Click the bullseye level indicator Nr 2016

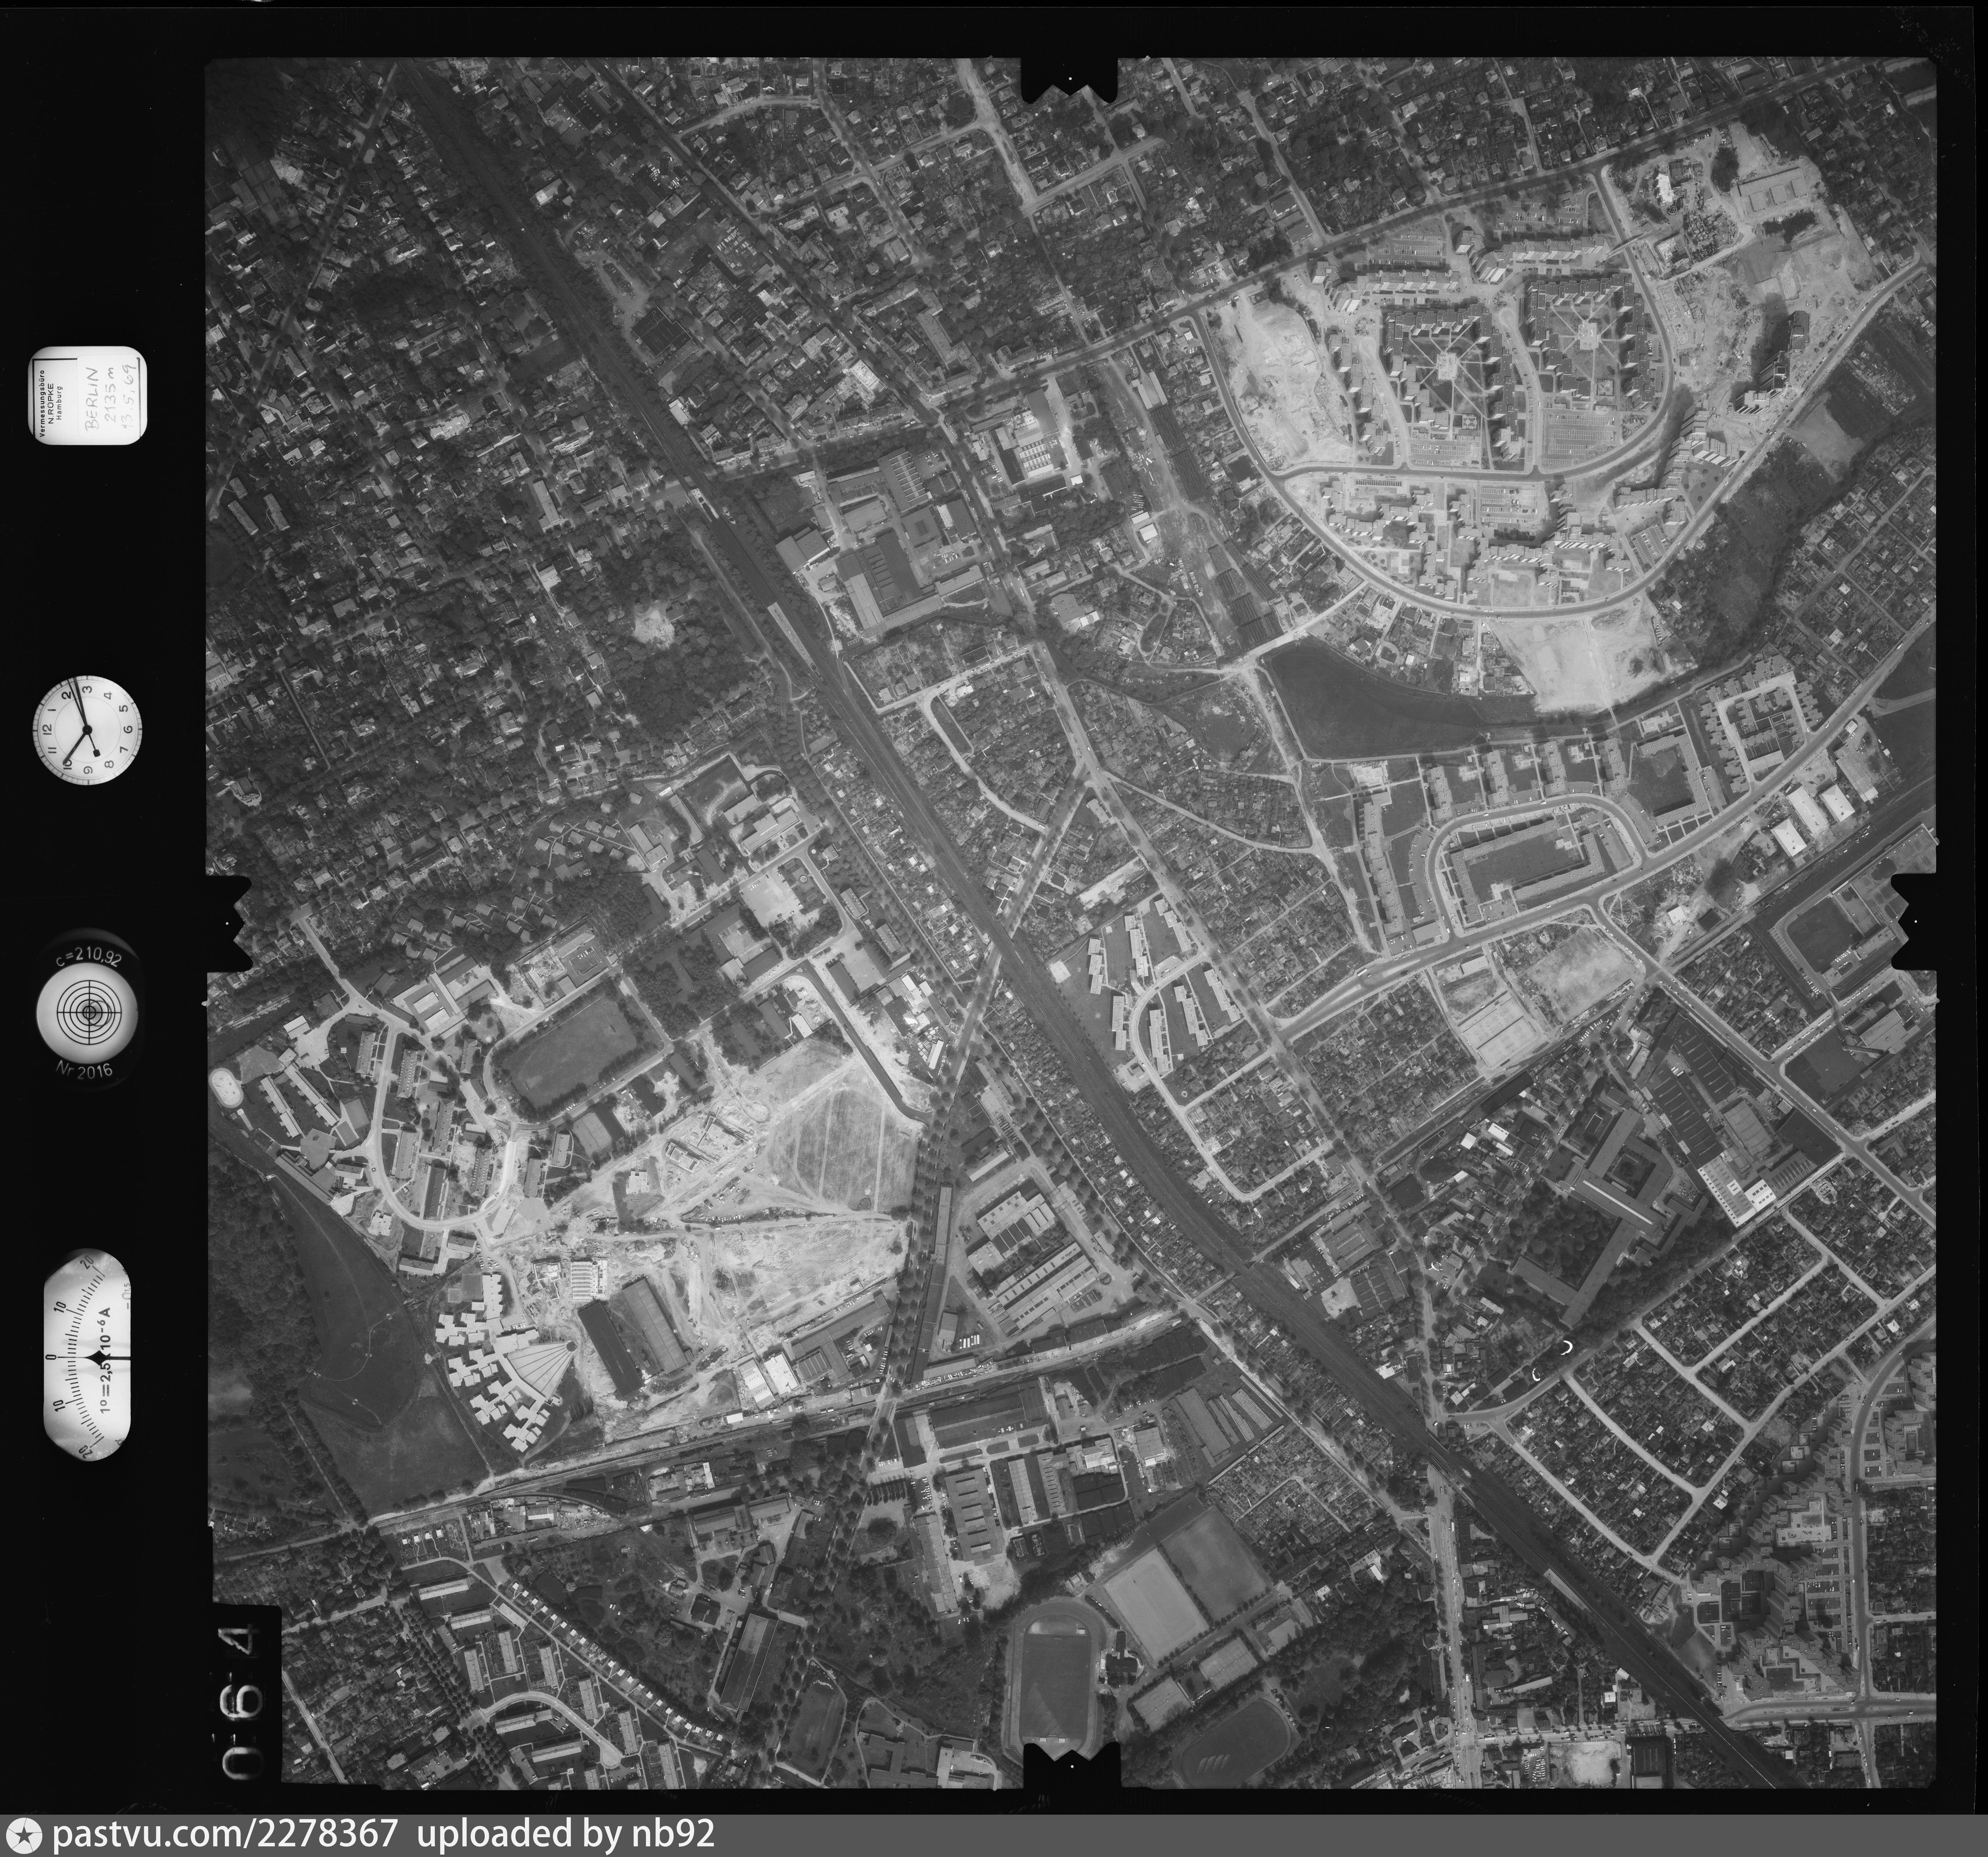click(x=89, y=1012)
